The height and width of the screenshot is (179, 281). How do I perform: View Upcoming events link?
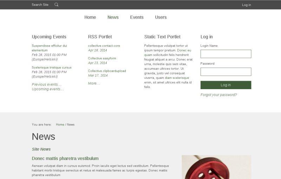point(48,89)
